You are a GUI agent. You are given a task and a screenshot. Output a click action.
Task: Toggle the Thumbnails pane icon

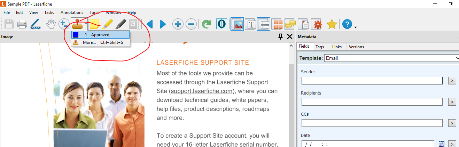tap(277, 24)
